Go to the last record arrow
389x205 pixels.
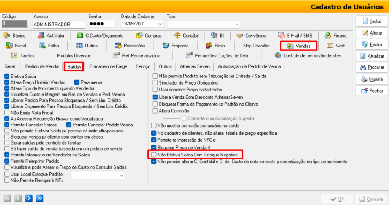[40, 198]
